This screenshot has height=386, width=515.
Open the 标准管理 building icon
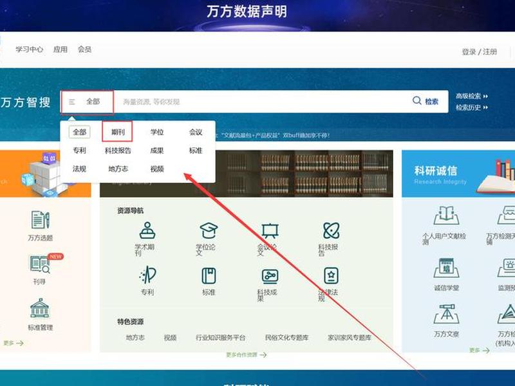[x=40, y=308]
